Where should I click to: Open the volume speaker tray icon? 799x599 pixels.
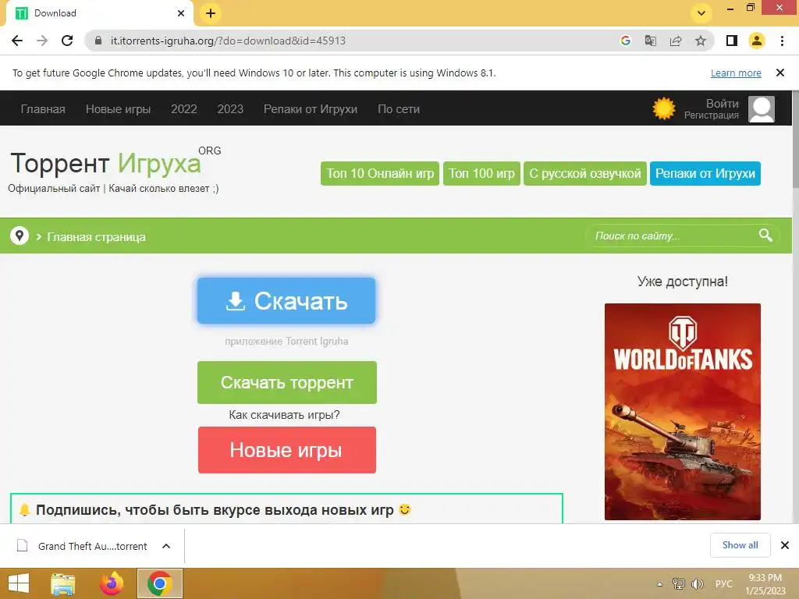(697, 584)
